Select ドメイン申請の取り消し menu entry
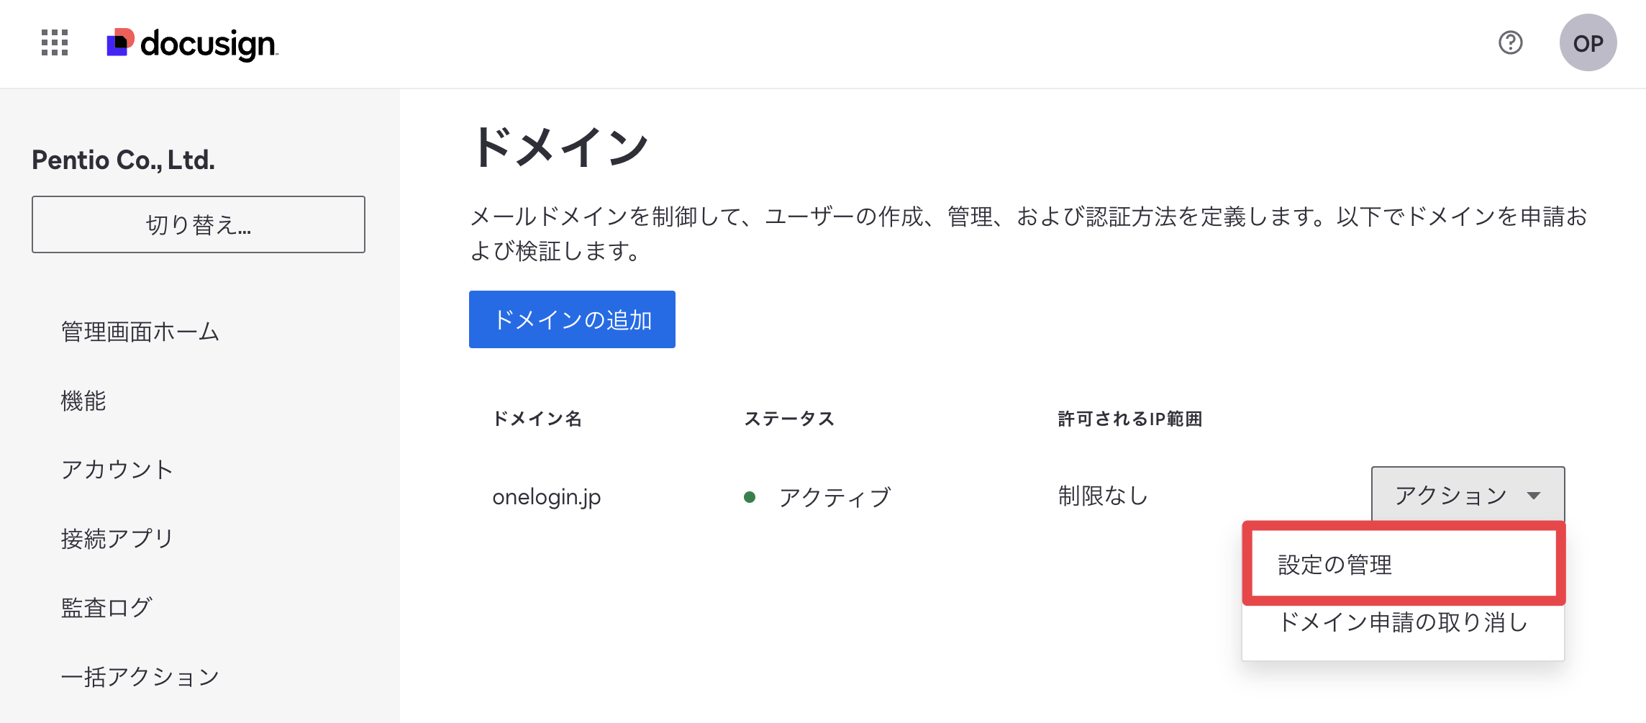The width and height of the screenshot is (1646, 723). coord(1403,622)
